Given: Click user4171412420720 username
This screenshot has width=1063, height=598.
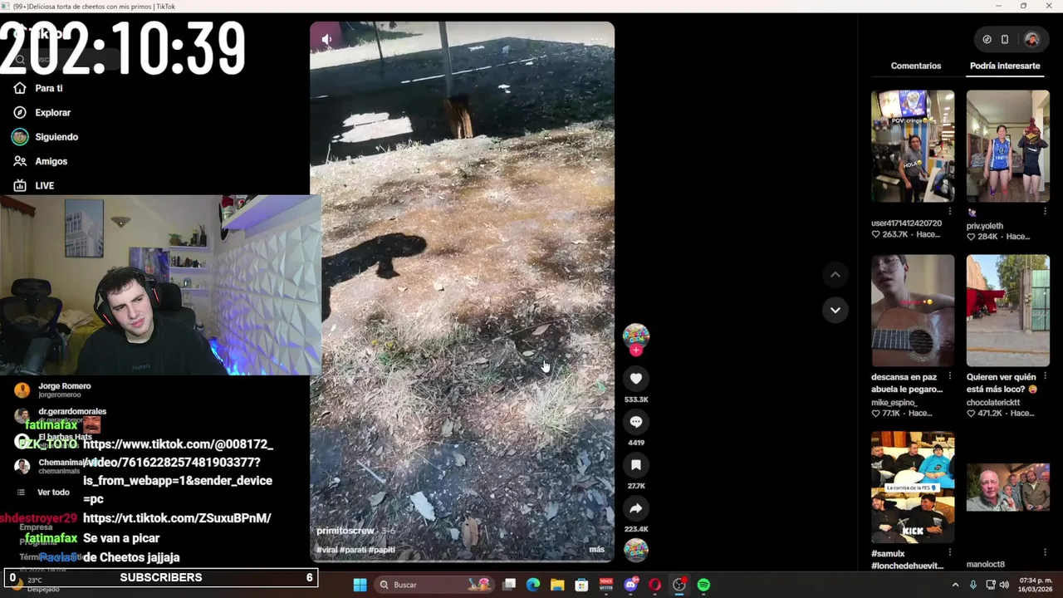Looking at the screenshot, I should 906,223.
